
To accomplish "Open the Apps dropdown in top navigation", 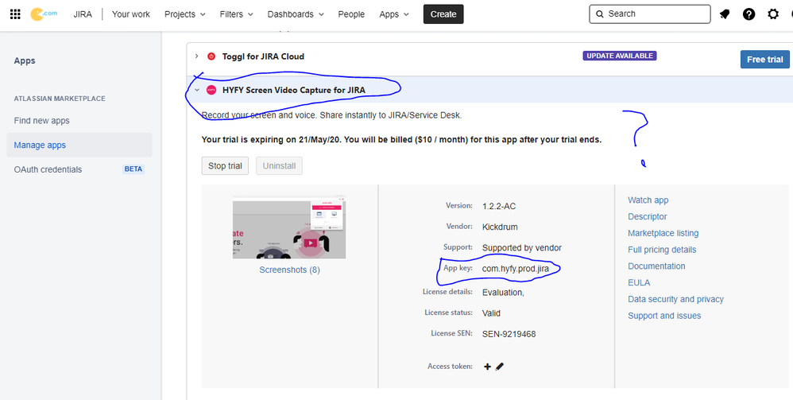I will (394, 14).
